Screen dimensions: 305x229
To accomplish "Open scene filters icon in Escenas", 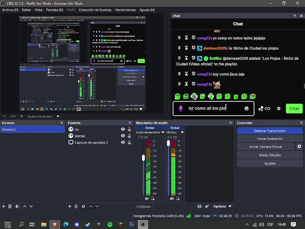I will (x=17, y=206).
